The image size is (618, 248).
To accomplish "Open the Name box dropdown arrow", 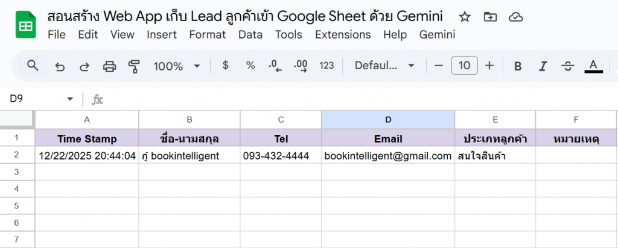I will click(x=70, y=99).
